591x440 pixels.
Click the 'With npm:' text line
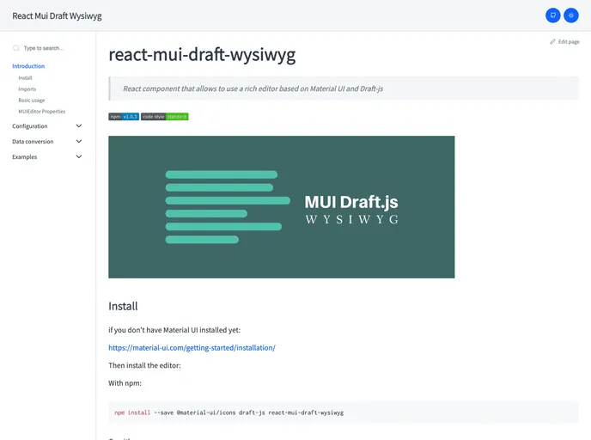125,383
